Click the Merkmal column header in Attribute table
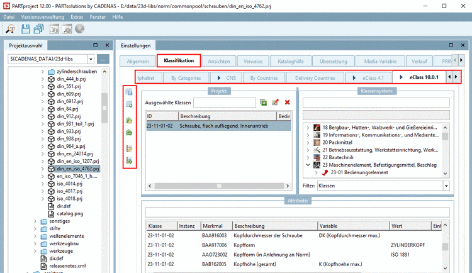This screenshot has width=472, height=273. 216,226
